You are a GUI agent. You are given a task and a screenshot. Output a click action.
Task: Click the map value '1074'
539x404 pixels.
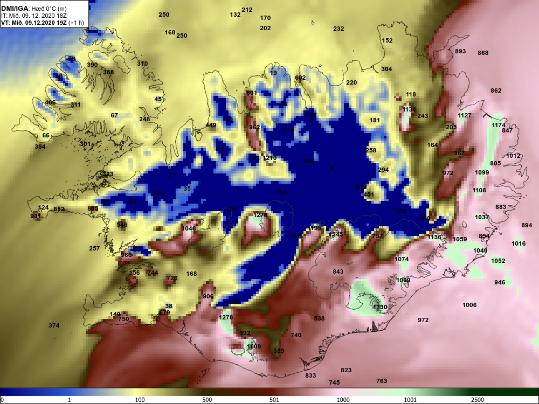(x=402, y=259)
